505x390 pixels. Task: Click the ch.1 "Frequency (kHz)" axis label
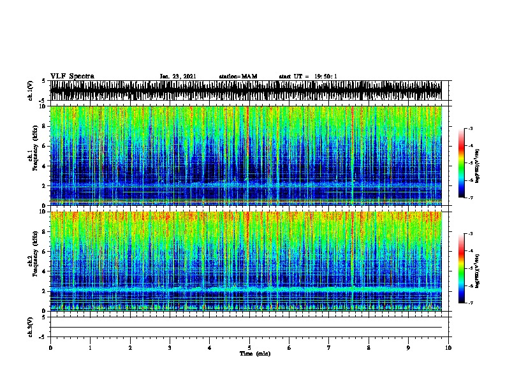coord(35,148)
